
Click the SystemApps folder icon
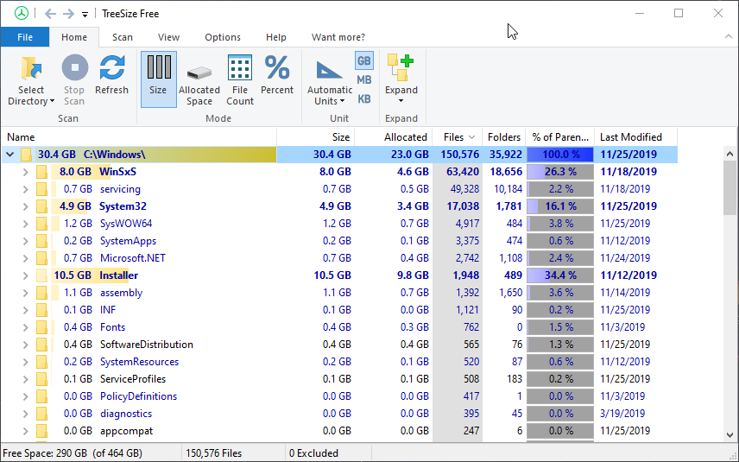click(x=42, y=241)
